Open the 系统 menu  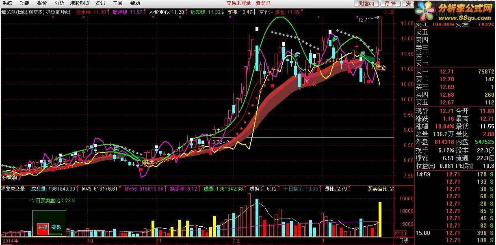[x=7, y=3]
